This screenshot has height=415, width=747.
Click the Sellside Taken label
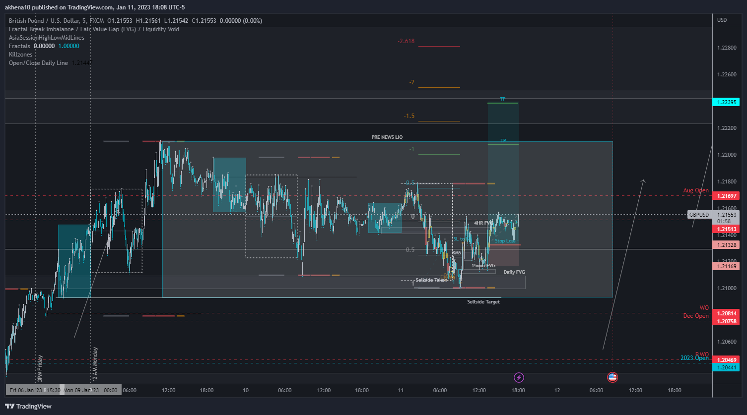pyautogui.click(x=431, y=280)
